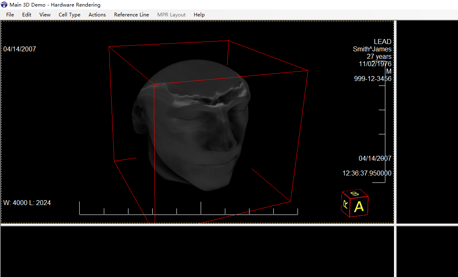The height and width of the screenshot is (277, 458).
Task: Open the Actions menu
Action: click(97, 15)
